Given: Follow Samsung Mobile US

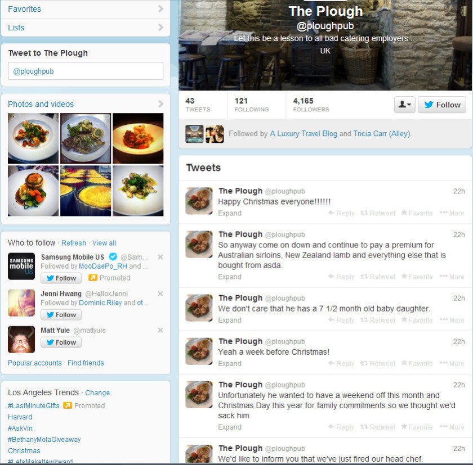Looking at the screenshot, I should (61, 278).
